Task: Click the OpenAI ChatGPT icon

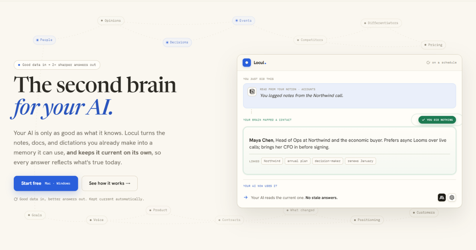Action: [452, 198]
